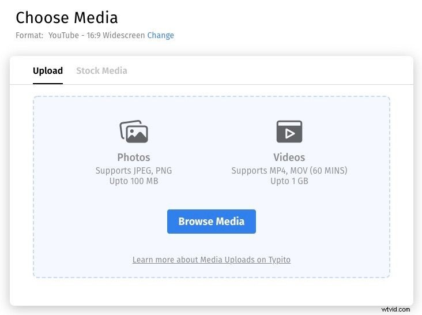
Task: Click the wtvid.com watermark
Action: (396, 309)
